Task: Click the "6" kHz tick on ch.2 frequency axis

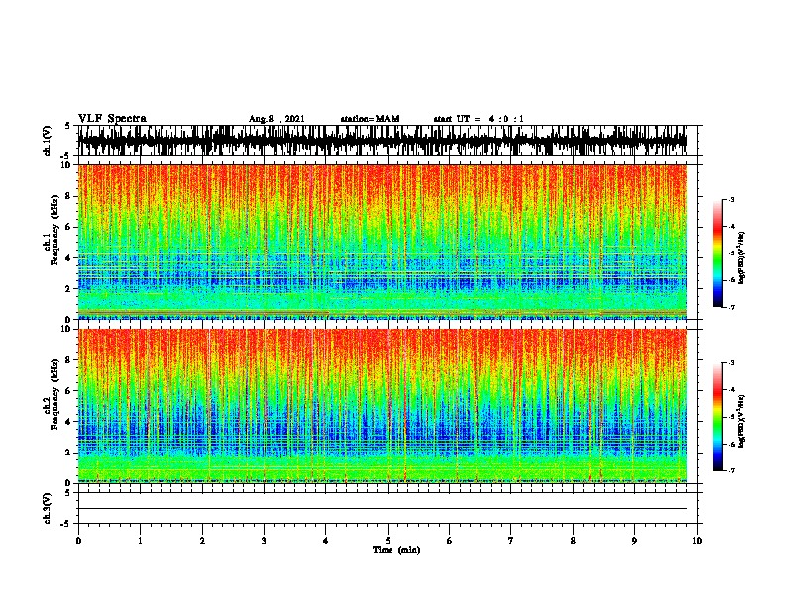Action: [x=69, y=390]
